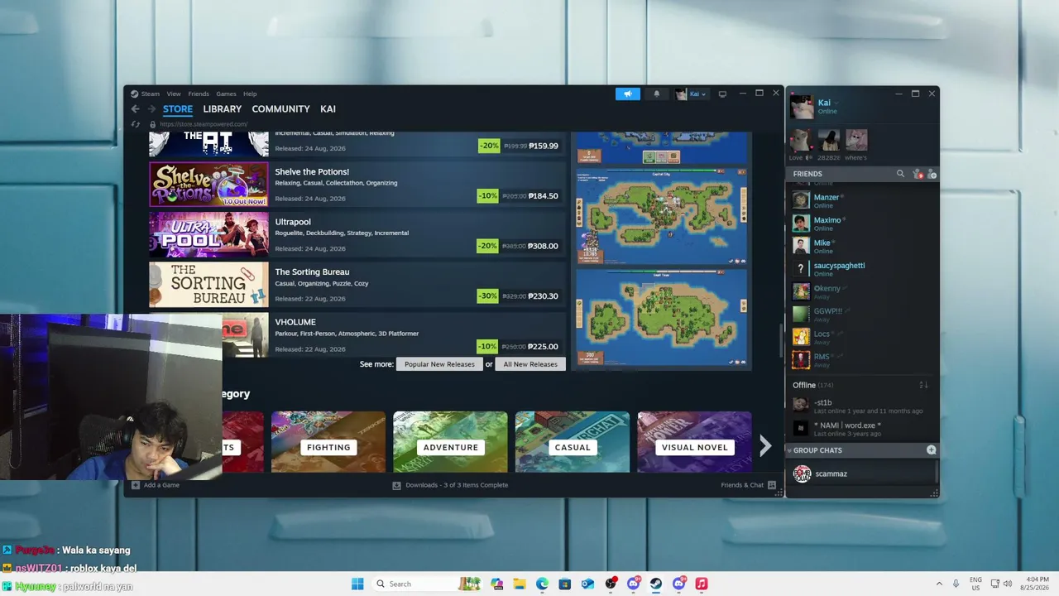Open the Games menu
The image size is (1059, 596).
coord(226,94)
